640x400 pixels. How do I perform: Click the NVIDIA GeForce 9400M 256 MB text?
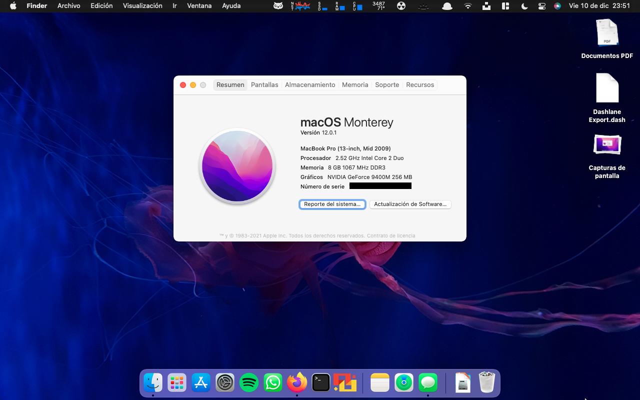(x=369, y=177)
